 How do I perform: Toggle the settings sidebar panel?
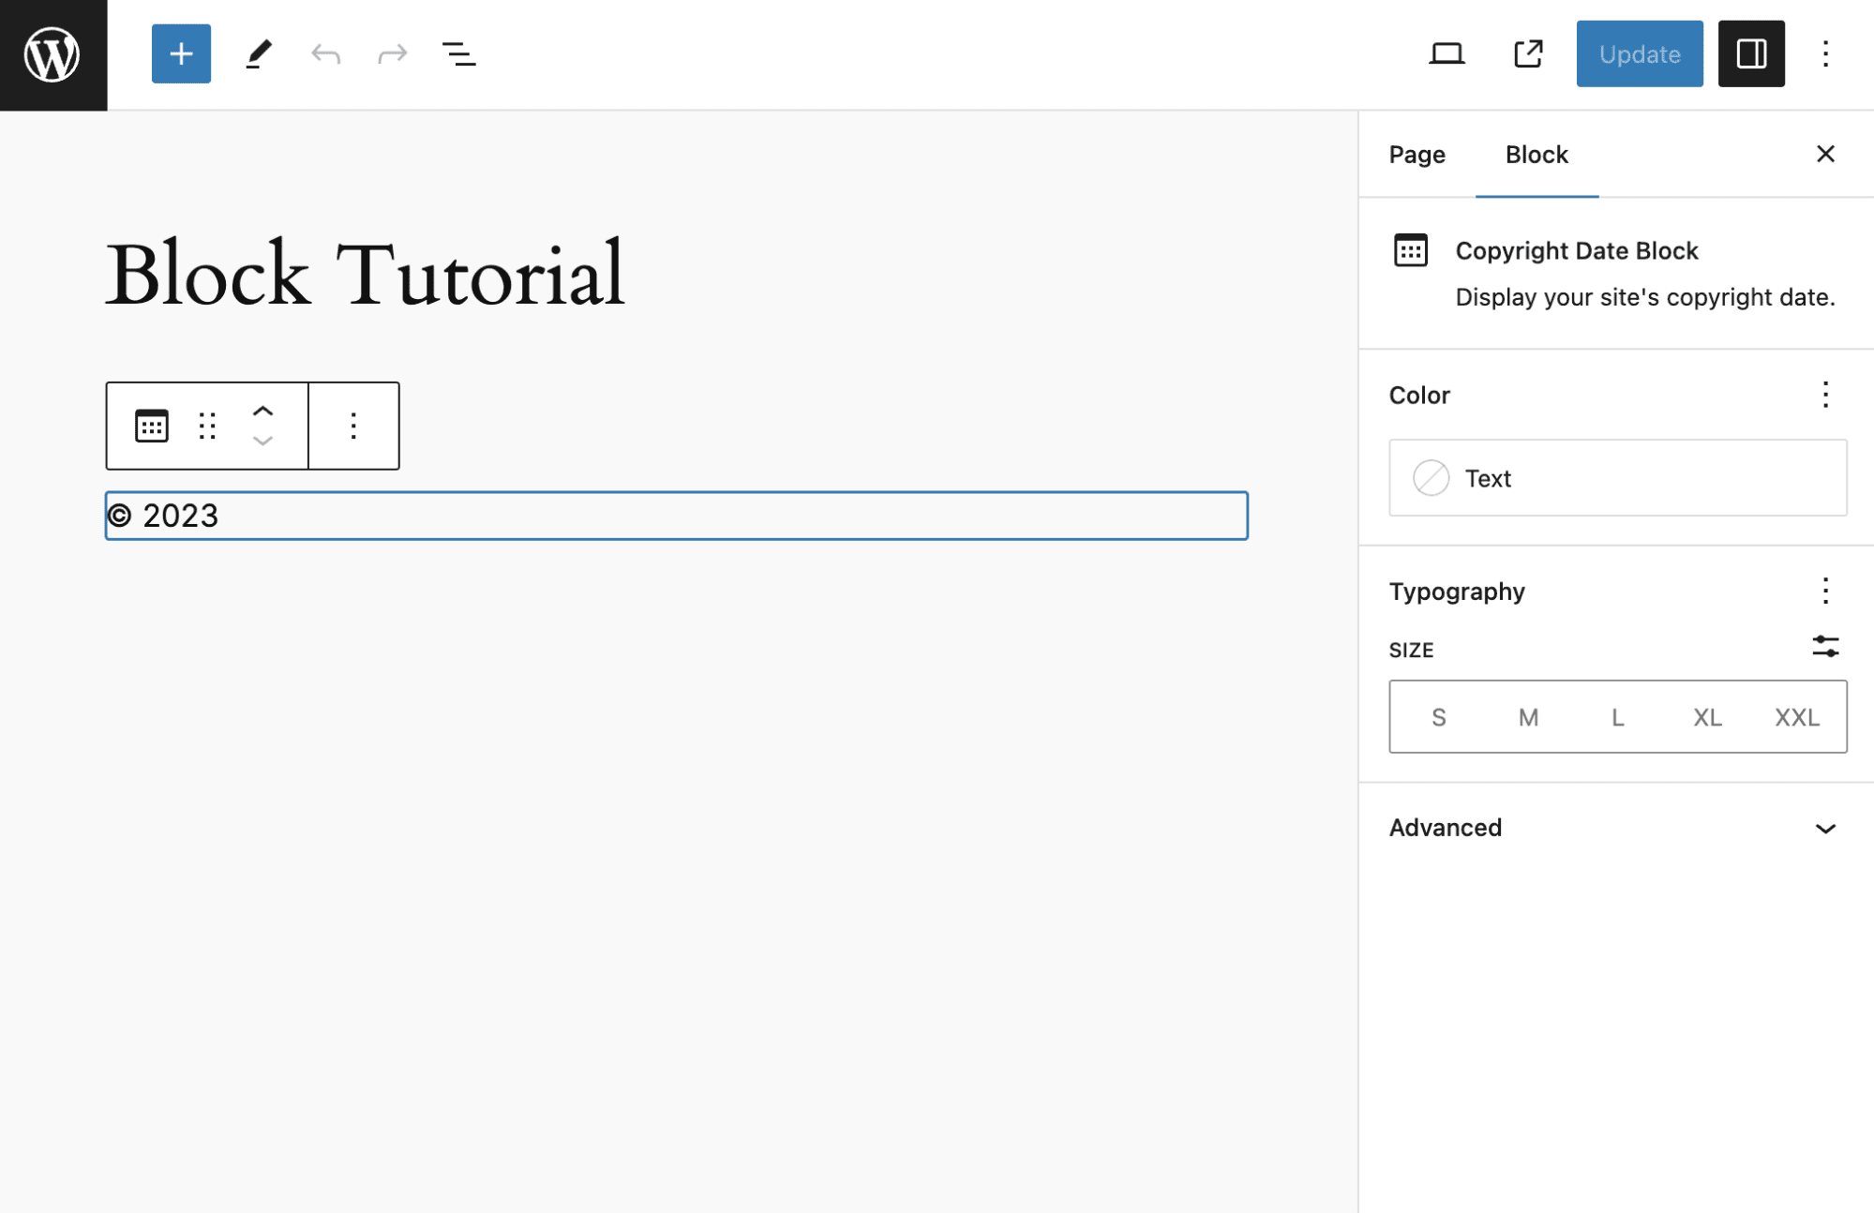(x=1751, y=53)
